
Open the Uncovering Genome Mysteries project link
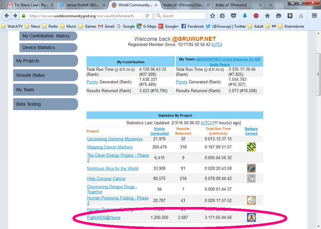[114, 139]
